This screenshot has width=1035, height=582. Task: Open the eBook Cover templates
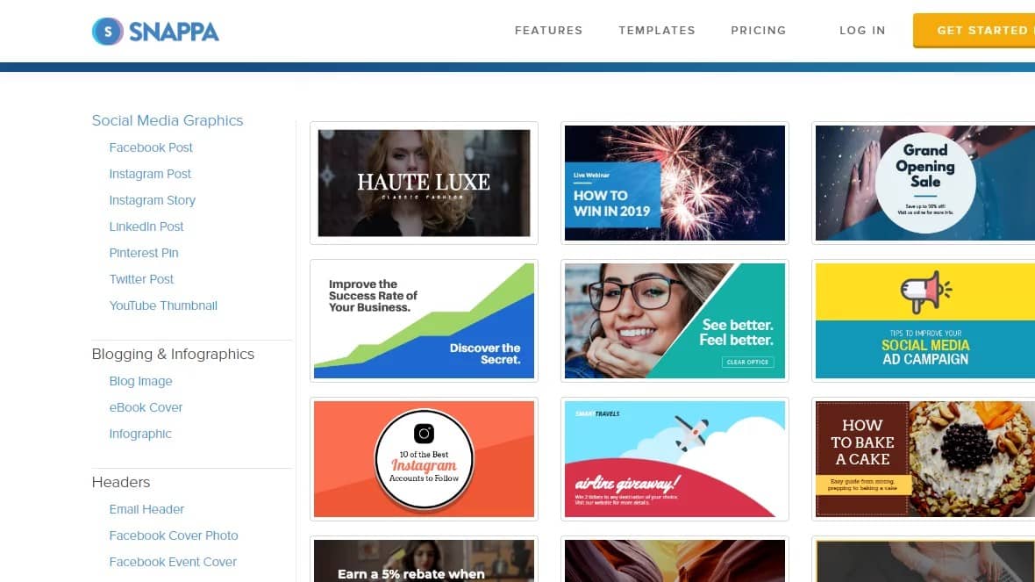[x=146, y=407]
